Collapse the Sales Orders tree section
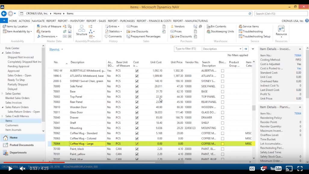Screen dimensions: 309x174 tap(2, 53)
